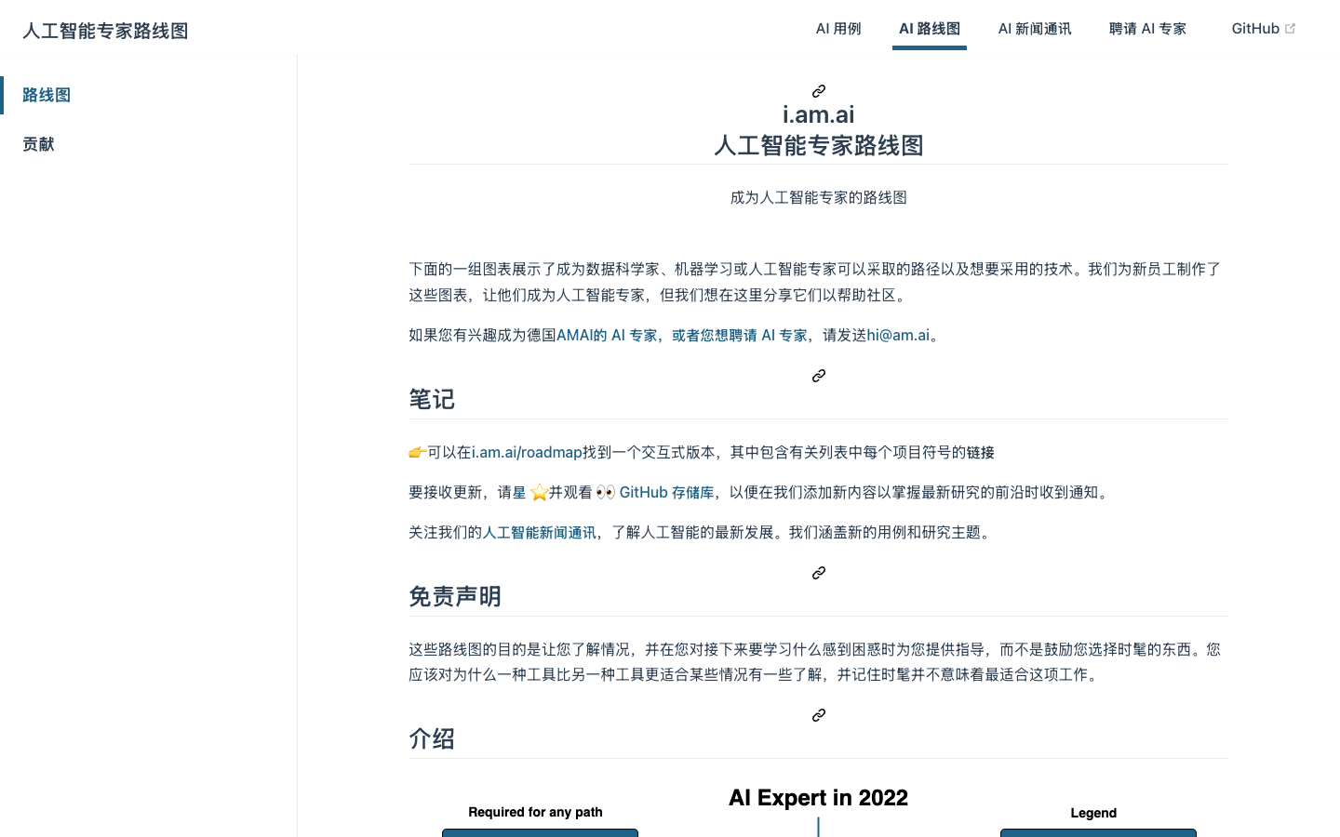
Task: Follow the 或者您想聘请 AI 专家 link
Action: [x=740, y=335]
